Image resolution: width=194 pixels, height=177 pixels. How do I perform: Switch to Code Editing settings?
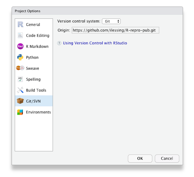coord(34,35)
